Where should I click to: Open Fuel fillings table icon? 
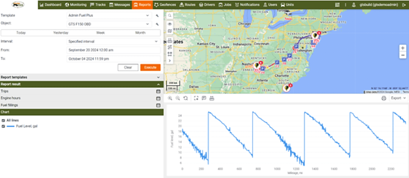tap(158, 105)
